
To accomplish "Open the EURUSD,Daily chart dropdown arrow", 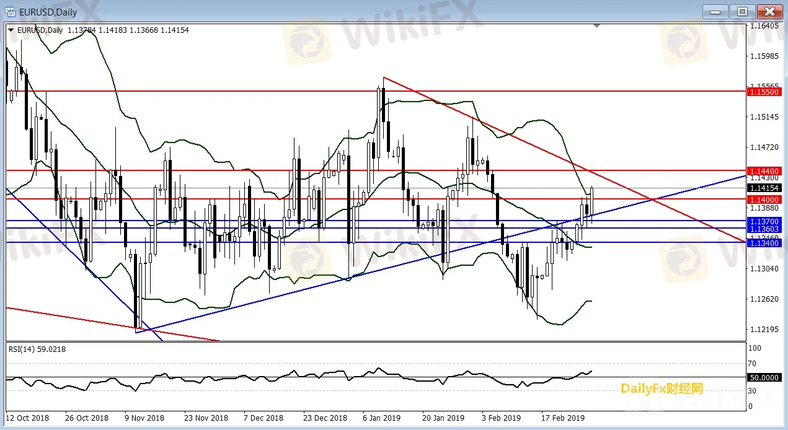I will (11, 30).
